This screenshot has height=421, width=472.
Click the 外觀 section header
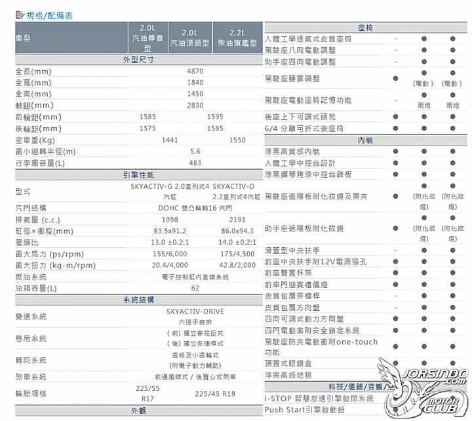139,411
